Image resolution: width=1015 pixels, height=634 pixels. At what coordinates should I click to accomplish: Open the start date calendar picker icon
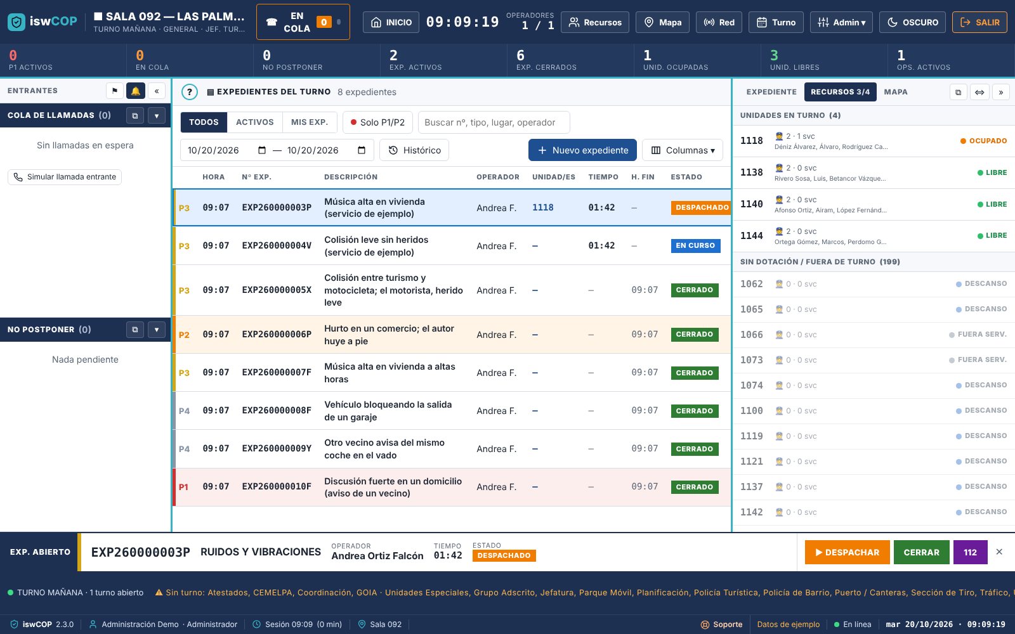262,150
